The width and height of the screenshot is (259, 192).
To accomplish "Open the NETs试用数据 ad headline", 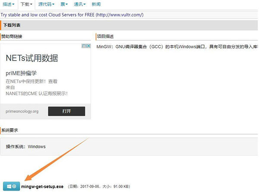I will point(32,58).
